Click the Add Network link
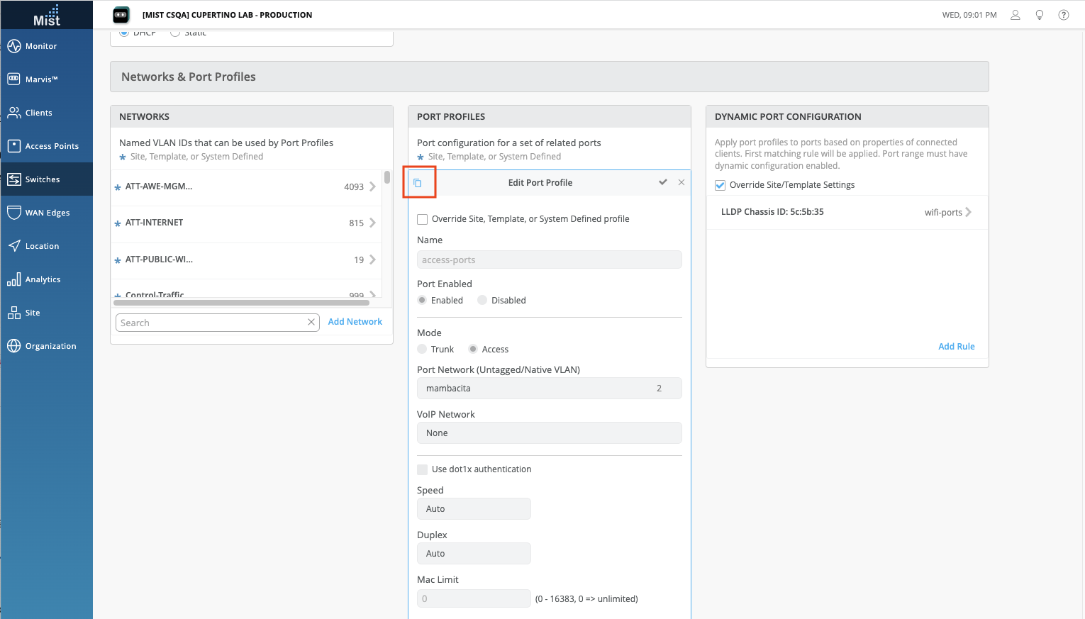Viewport: 1085px width, 619px height. tap(355, 322)
